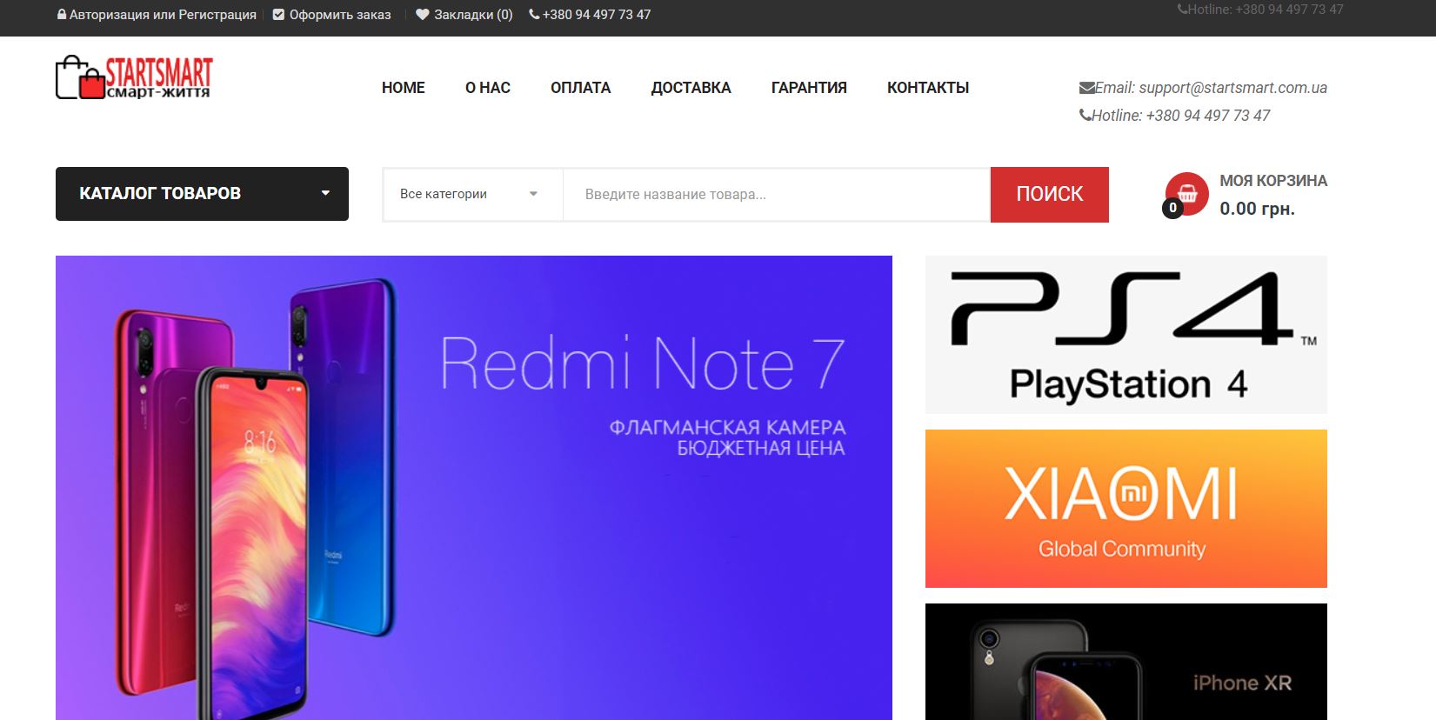This screenshot has width=1436, height=720.
Task: Open the Гарантия menu item
Action: (x=809, y=88)
